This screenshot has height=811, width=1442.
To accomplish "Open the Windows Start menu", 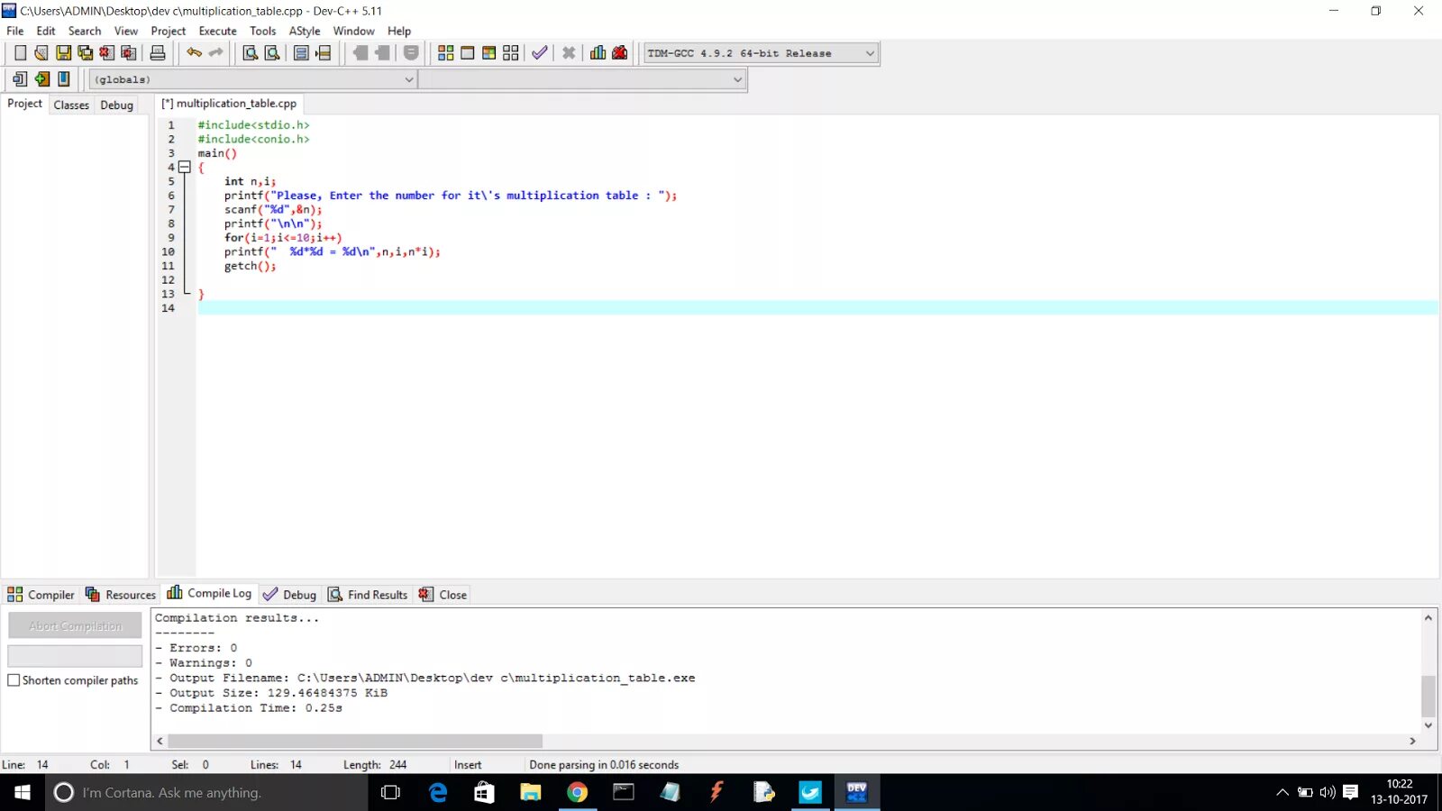I will (23, 793).
